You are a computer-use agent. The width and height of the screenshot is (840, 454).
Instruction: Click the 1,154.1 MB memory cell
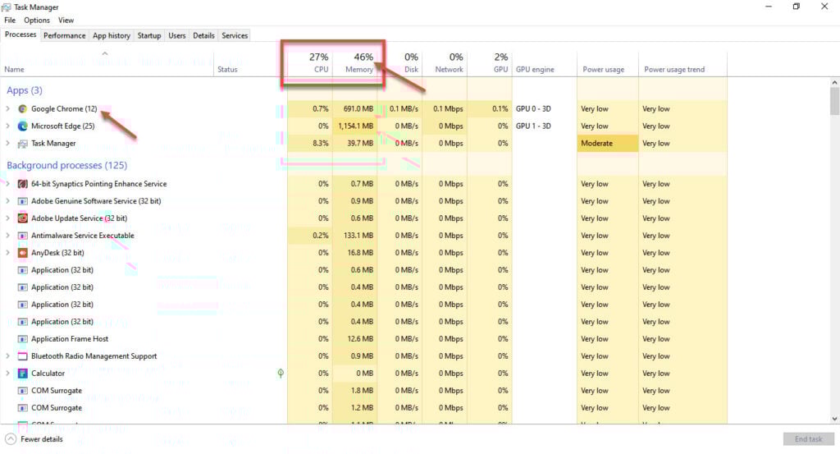pyautogui.click(x=354, y=126)
